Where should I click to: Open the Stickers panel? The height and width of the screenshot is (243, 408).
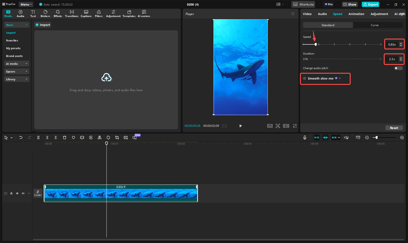(45, 13)
